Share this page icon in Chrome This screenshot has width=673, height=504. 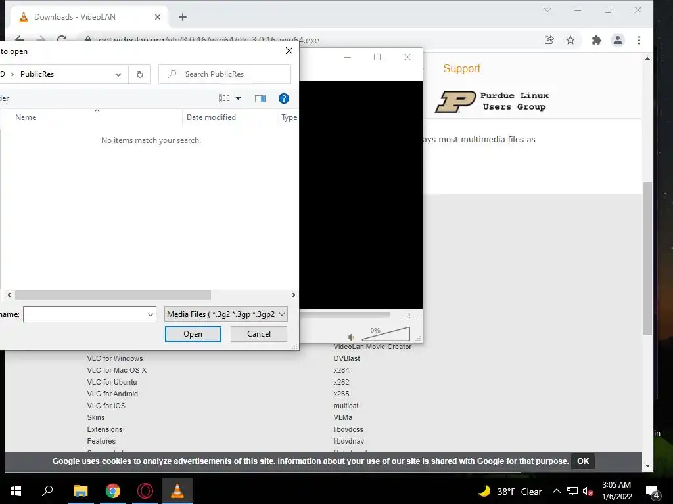[549, 40]
